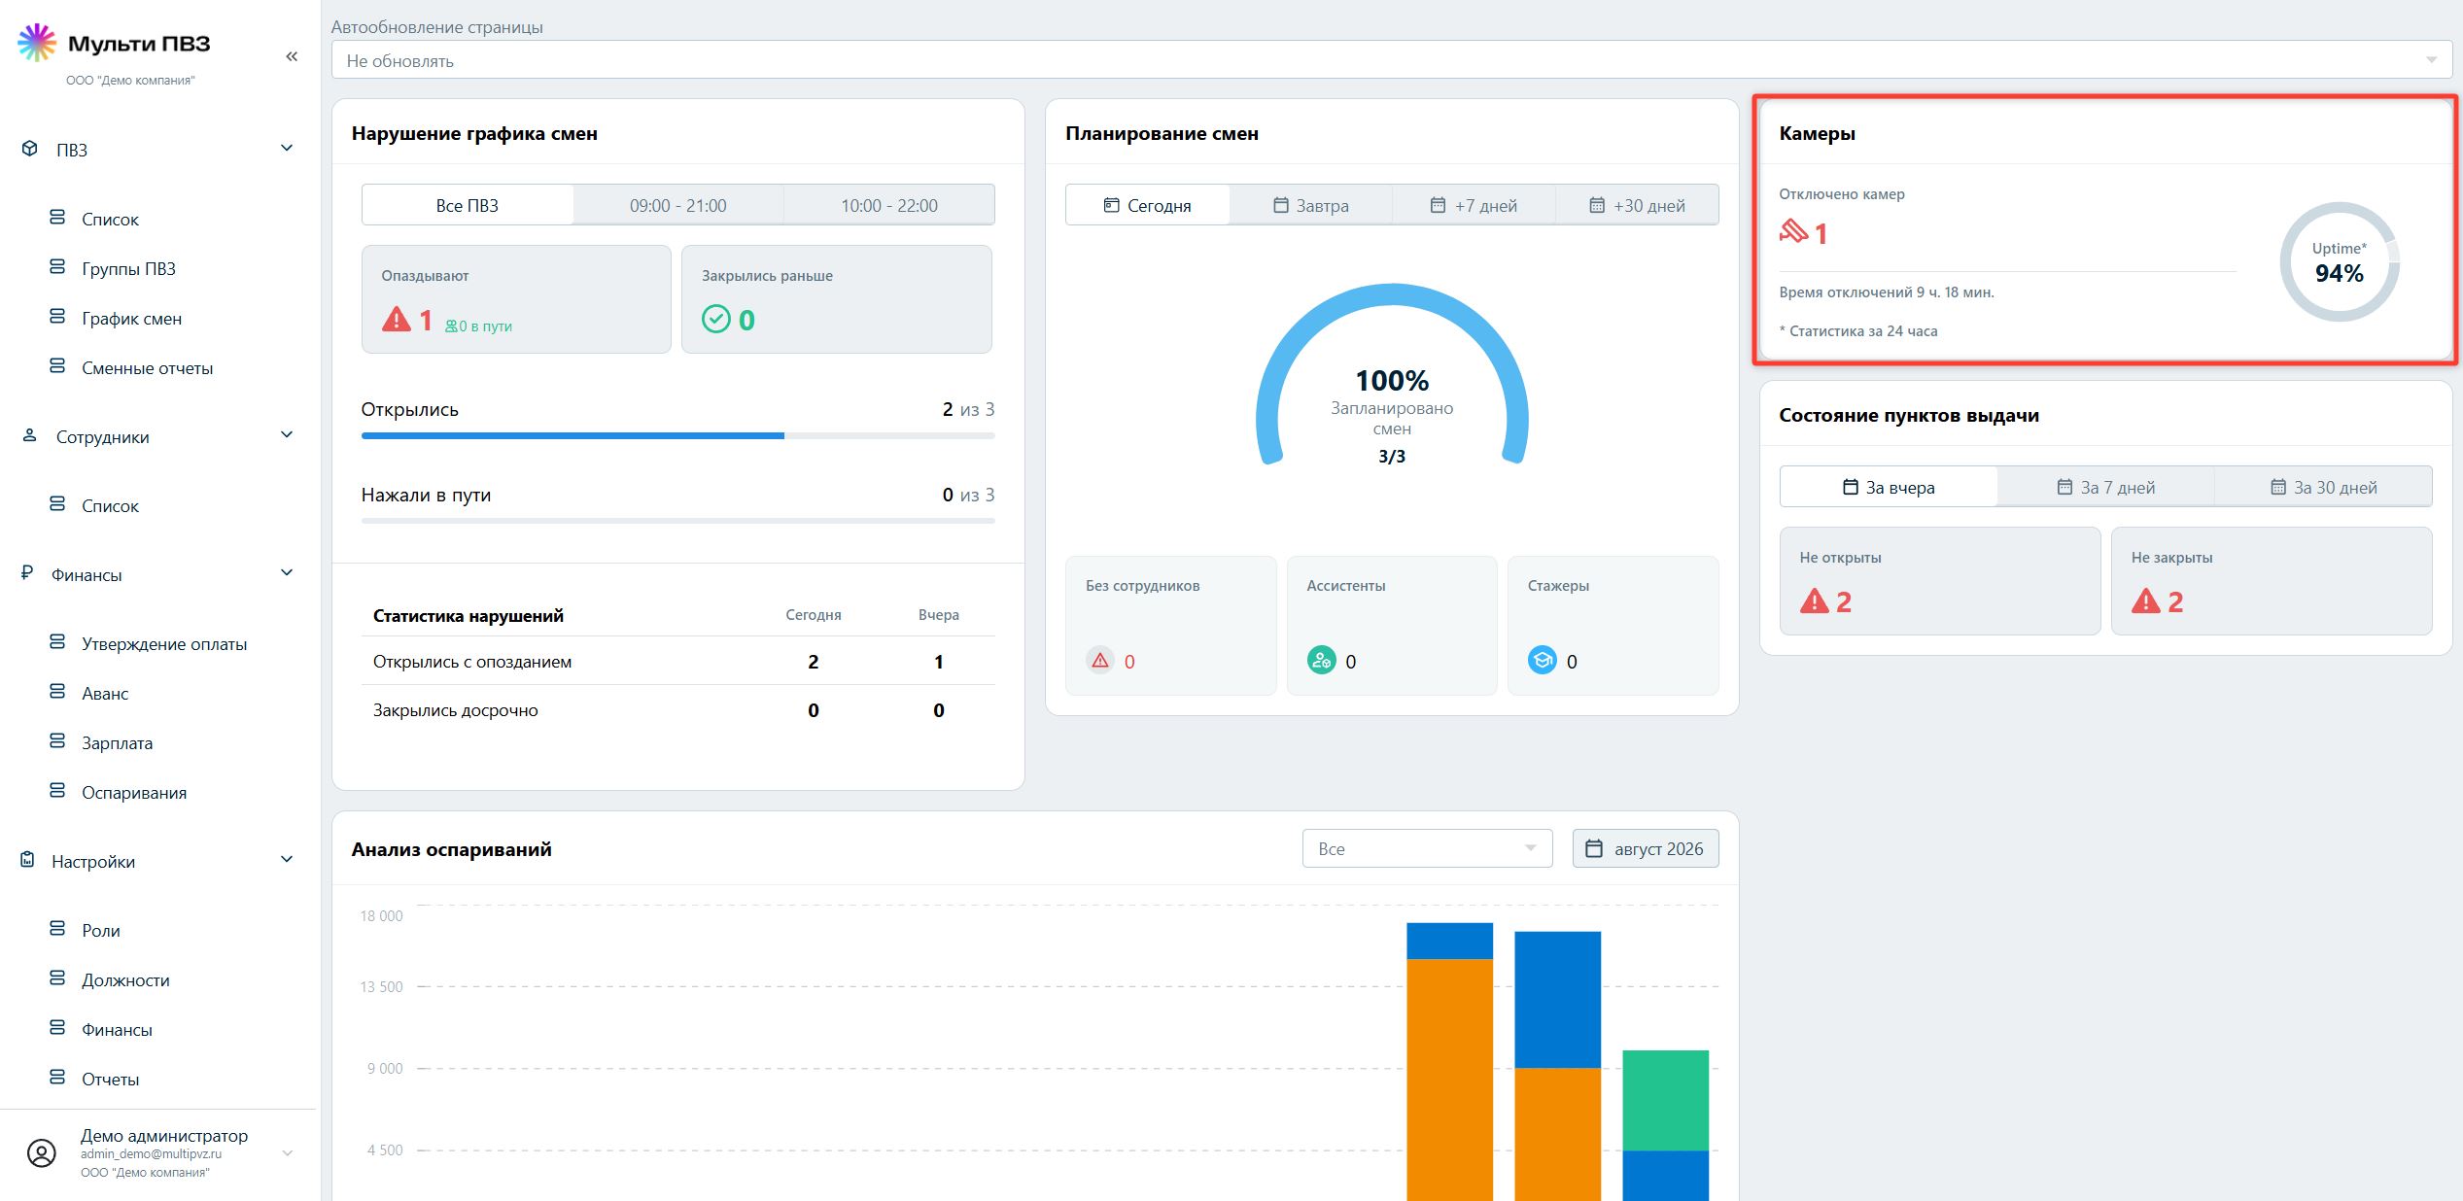Click the Закрылись раньше card
This screenshot has height=1201, width=2463.
837,298
